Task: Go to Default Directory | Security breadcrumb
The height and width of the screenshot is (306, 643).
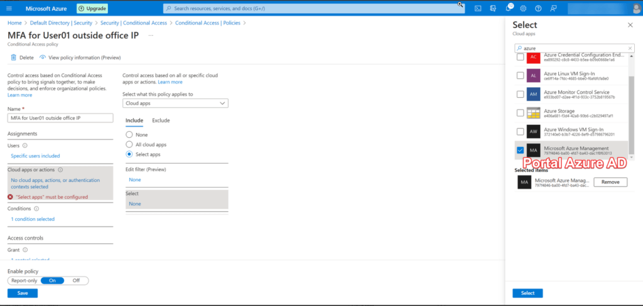Action: point(61,23)
